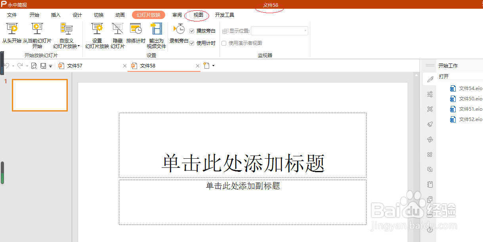
Task: Toggle 使用计时 checkbox
Action: (192, 43)
